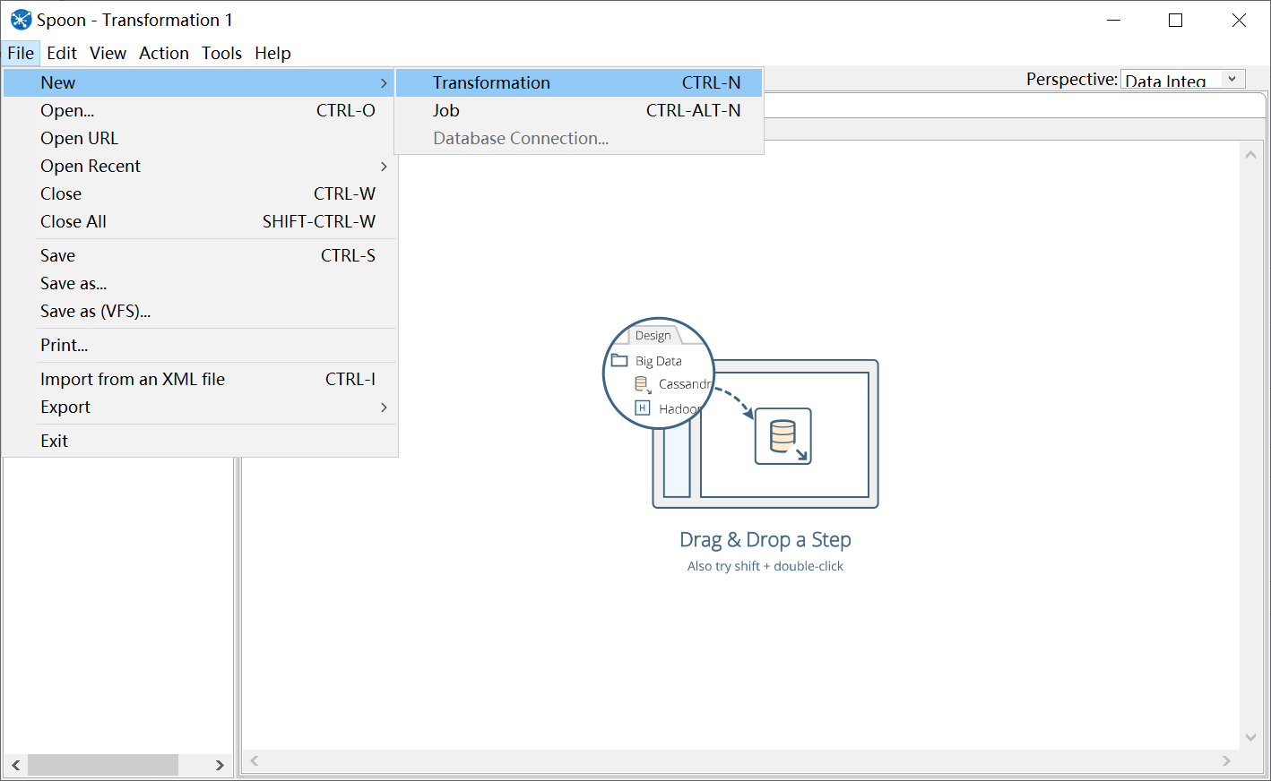1271x781 pixels.
Task: Select Database Connection... in the New submenu
Action: coord(579,138)
